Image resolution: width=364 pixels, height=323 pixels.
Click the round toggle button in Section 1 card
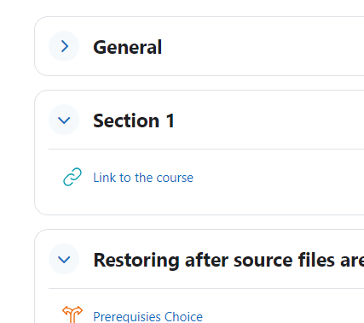[64, 120]
